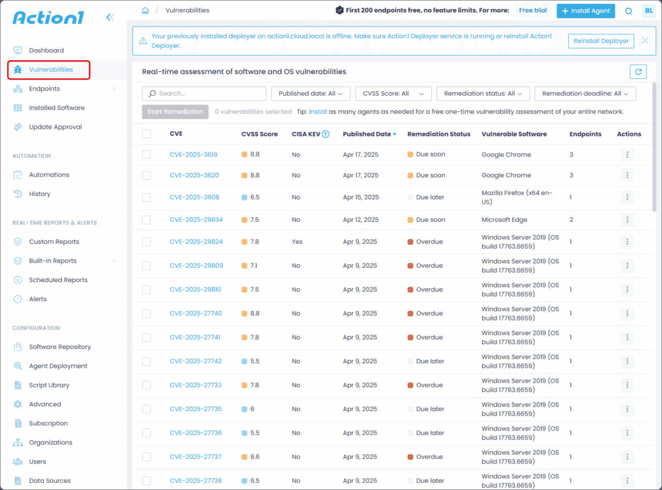Click the Installed Software grid icon
662x490 pixels.
(x=17, y=107)
